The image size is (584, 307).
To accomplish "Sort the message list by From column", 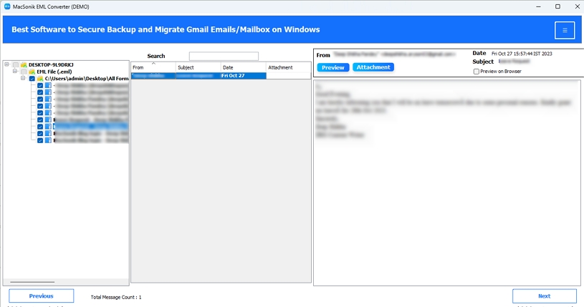I will click(x=153, y=67).
